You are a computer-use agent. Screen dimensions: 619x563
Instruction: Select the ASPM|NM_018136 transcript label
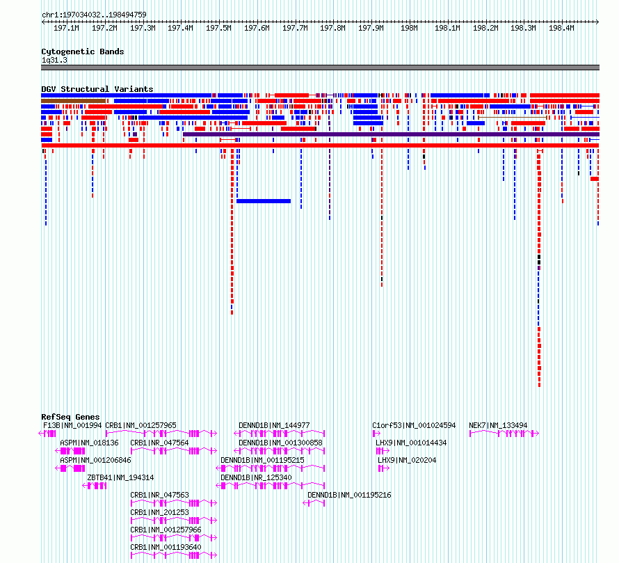pyautogui.click(x=89, y=443)
